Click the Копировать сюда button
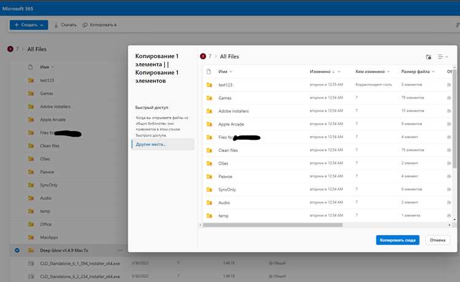Viewport: 460px width, 282px height. tap(397, 240)
